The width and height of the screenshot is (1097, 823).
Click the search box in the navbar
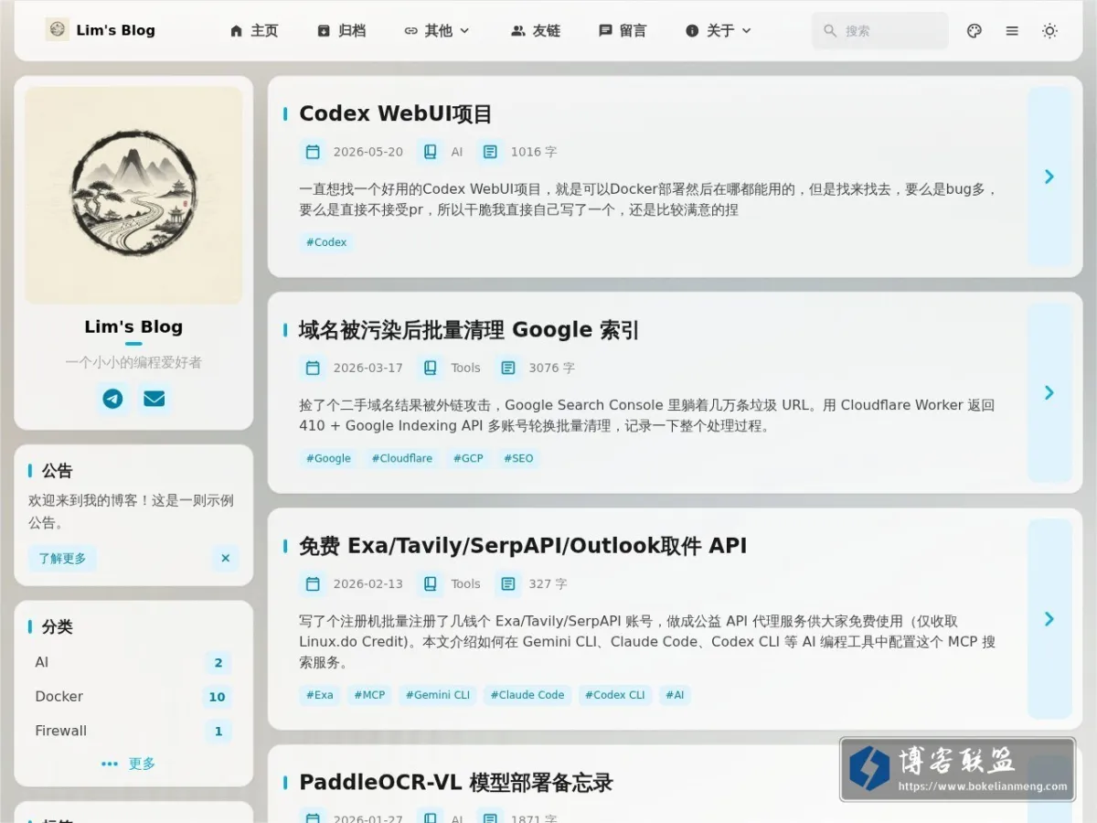[x=880, y=30]
